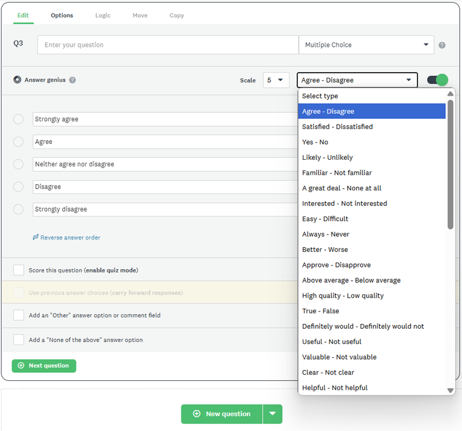462x431 pixels.
Task: Check Add an "Other" answer option
Action: click(19, 315)
